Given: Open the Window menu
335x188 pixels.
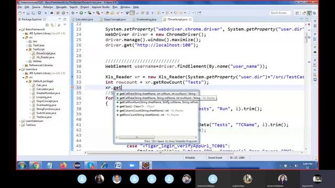Looking at the screenshot, I should 125,7.
